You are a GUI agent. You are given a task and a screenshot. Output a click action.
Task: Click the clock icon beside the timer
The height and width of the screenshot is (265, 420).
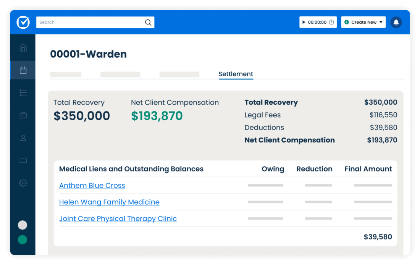pos(332,22)
